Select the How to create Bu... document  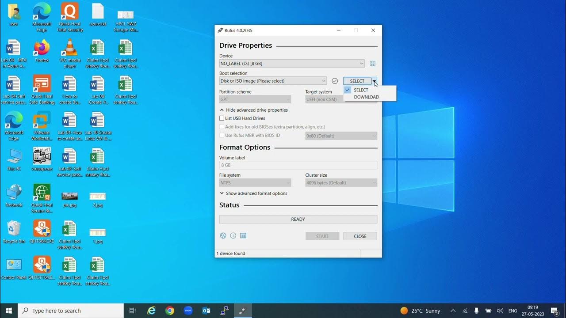69,90
